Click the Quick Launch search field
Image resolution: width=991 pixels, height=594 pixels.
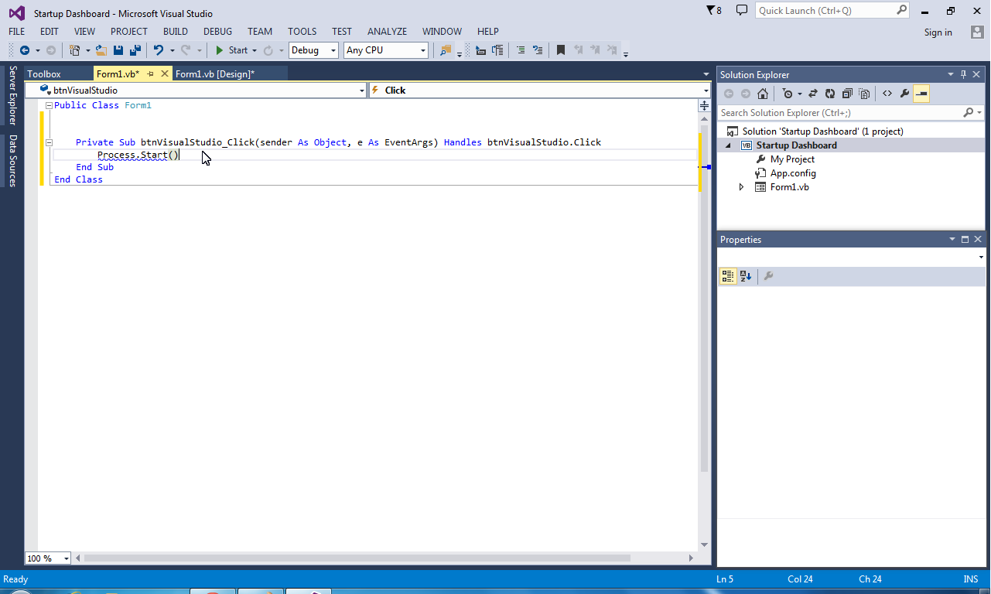click(x=825, y=10)
